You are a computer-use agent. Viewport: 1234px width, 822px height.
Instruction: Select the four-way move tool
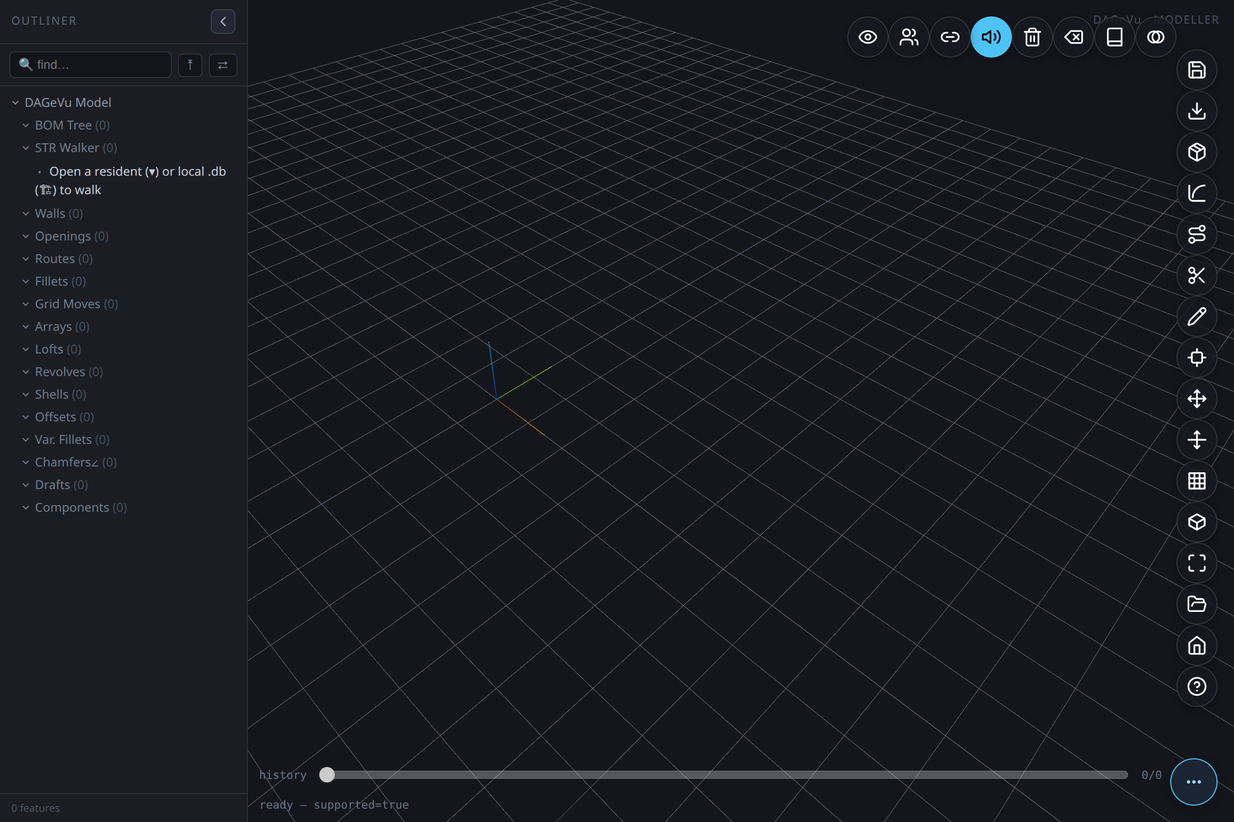[1197, 399]
